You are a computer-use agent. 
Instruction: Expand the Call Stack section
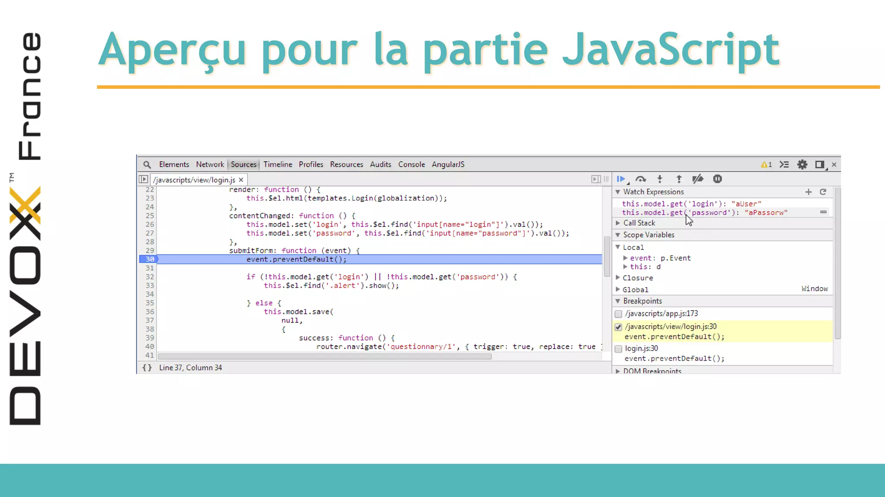618,223
